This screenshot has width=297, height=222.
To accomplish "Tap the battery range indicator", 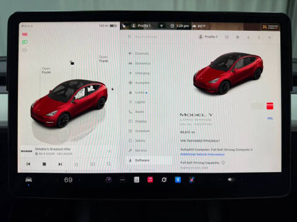I will tap(108, 26).
